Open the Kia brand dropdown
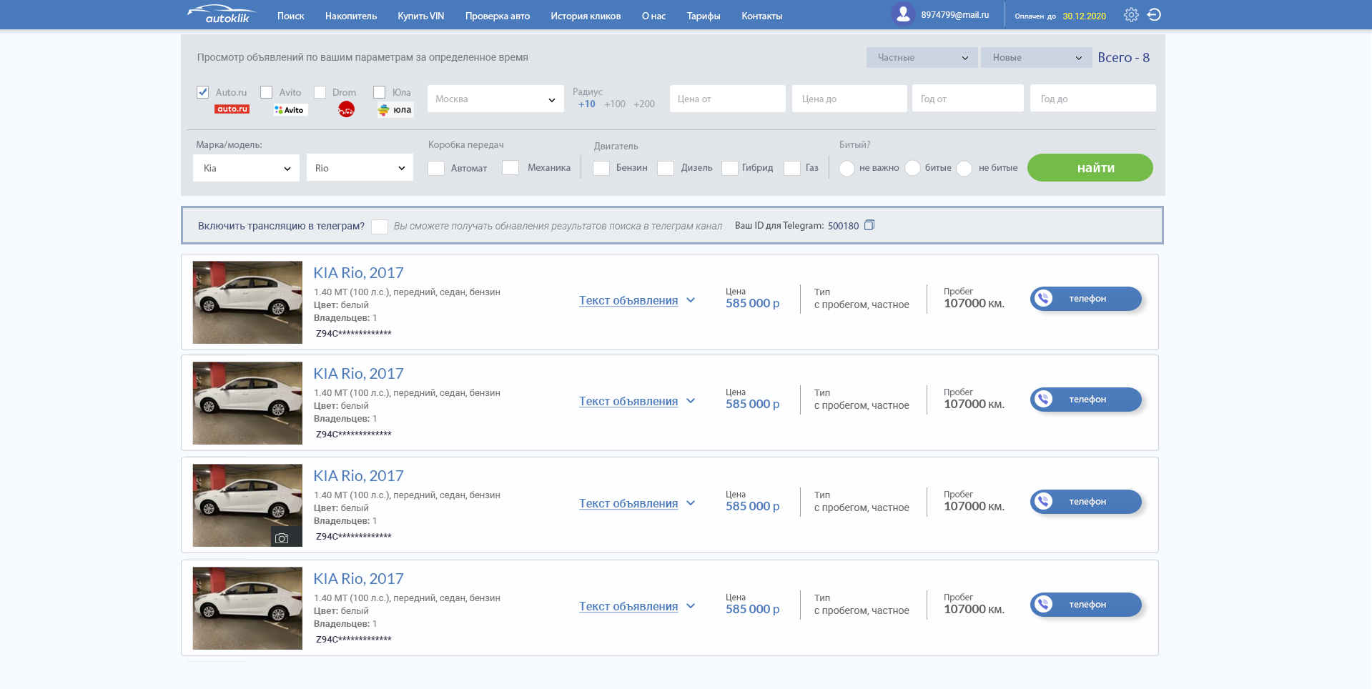 (246, 168)
